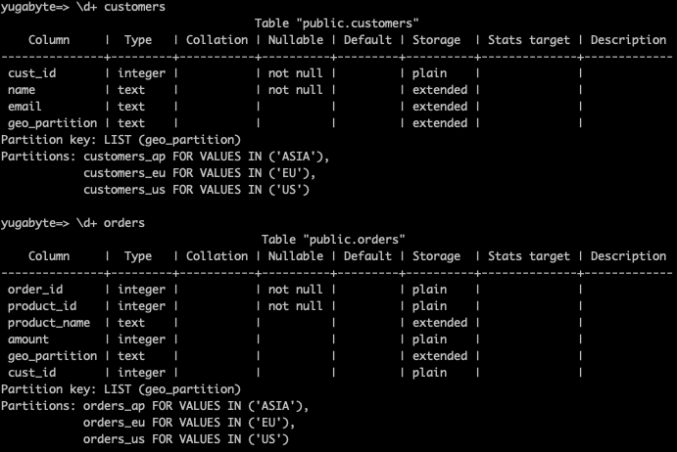Click the customers_ap partition name
The height and width of the screenshot is (452, 677).
pos(124,157)
